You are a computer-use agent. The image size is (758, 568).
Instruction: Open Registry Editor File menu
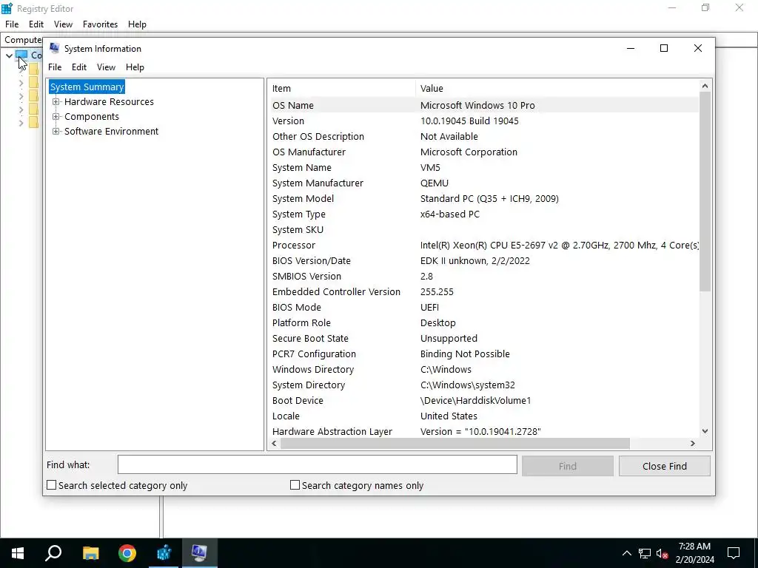(12, 24)
